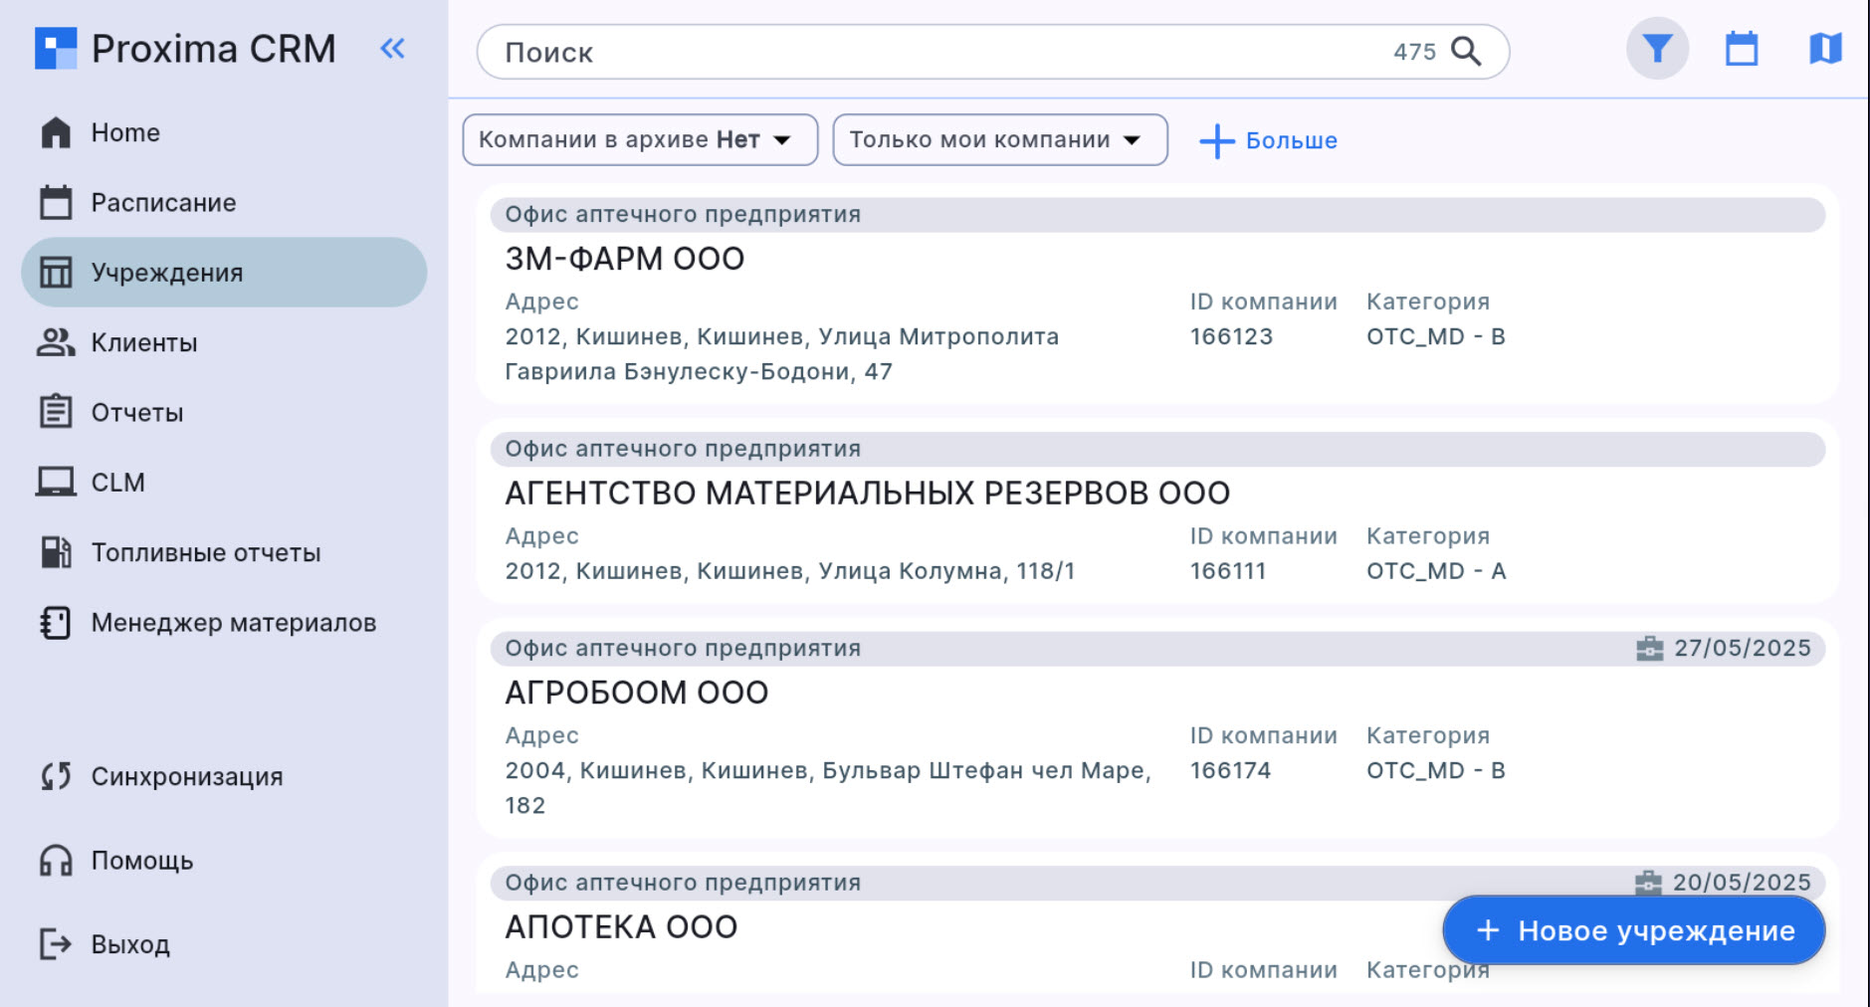Start Синхронизация from the sidebar
The width and height of the screenshot is (1870, 1007).
point(187,777)
